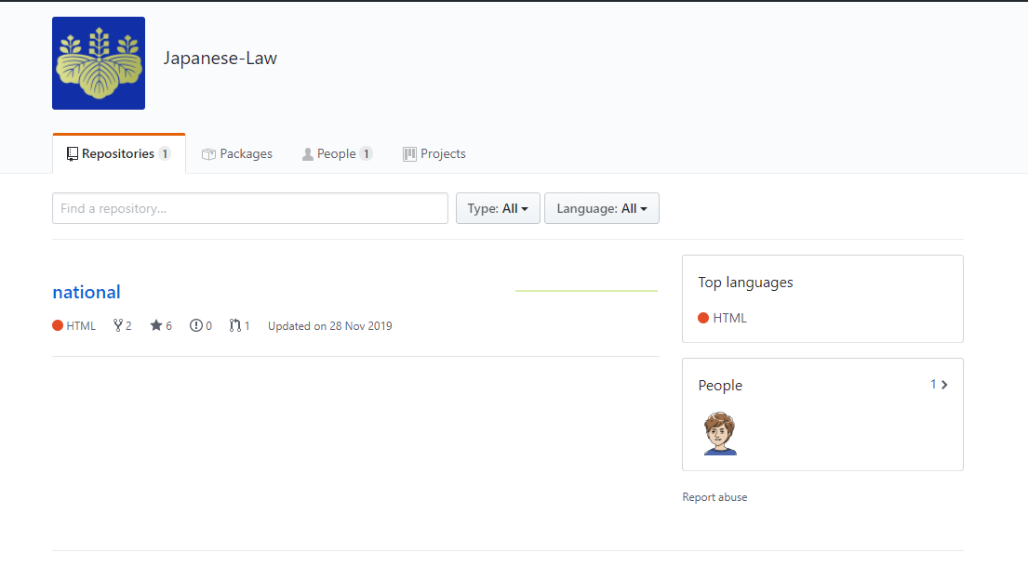Open the pull requests icon showing 1
The height and width of the screenshot is (566, 1028).
click(235, 326)
